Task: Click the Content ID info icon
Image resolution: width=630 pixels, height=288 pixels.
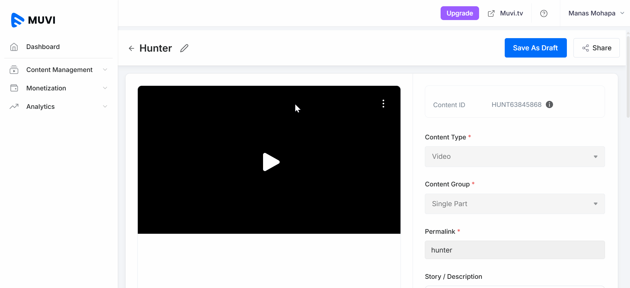Action: tap(549, 105)
